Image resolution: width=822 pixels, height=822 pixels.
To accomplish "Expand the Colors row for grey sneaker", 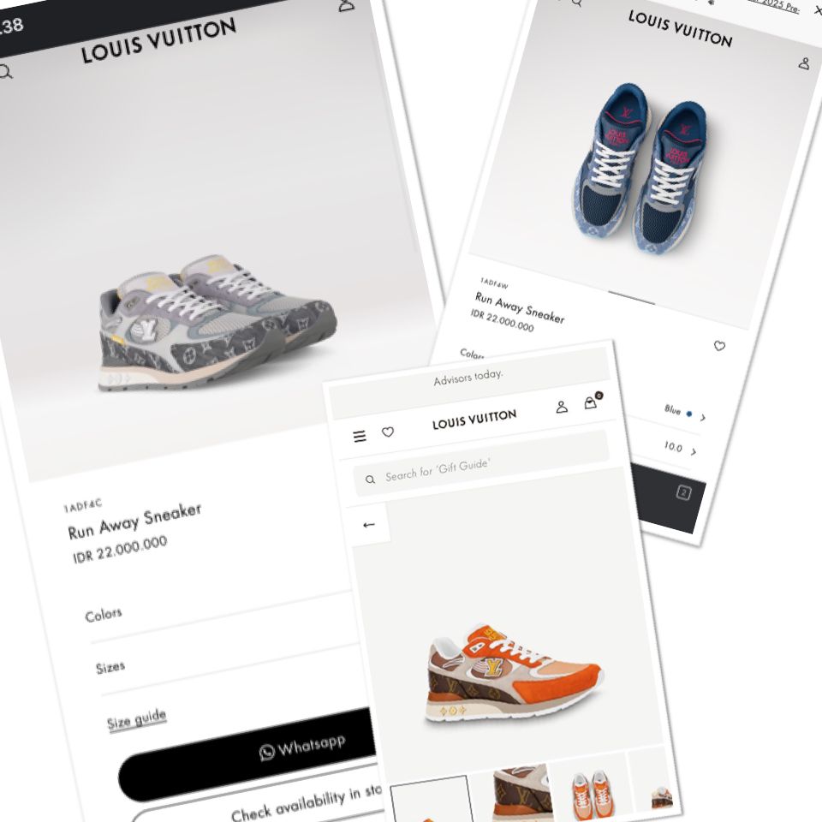I will pyautogui.click(x=220, y=611).
